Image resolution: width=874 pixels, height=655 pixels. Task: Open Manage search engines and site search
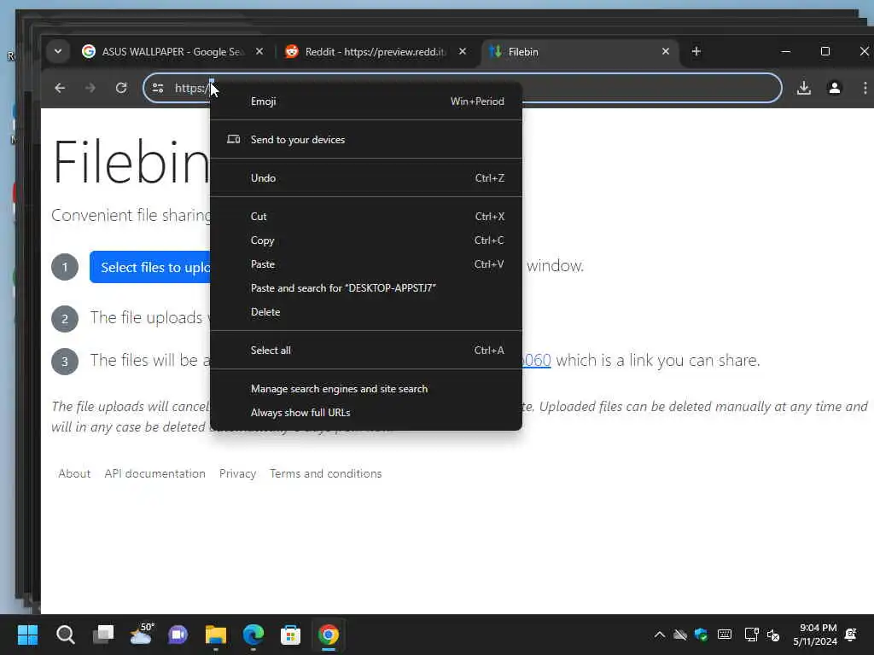coord(366,389)
